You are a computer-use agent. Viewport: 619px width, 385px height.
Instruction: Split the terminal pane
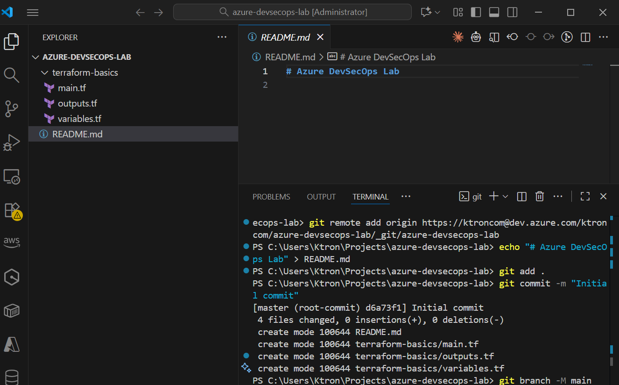tap(522, 197)
